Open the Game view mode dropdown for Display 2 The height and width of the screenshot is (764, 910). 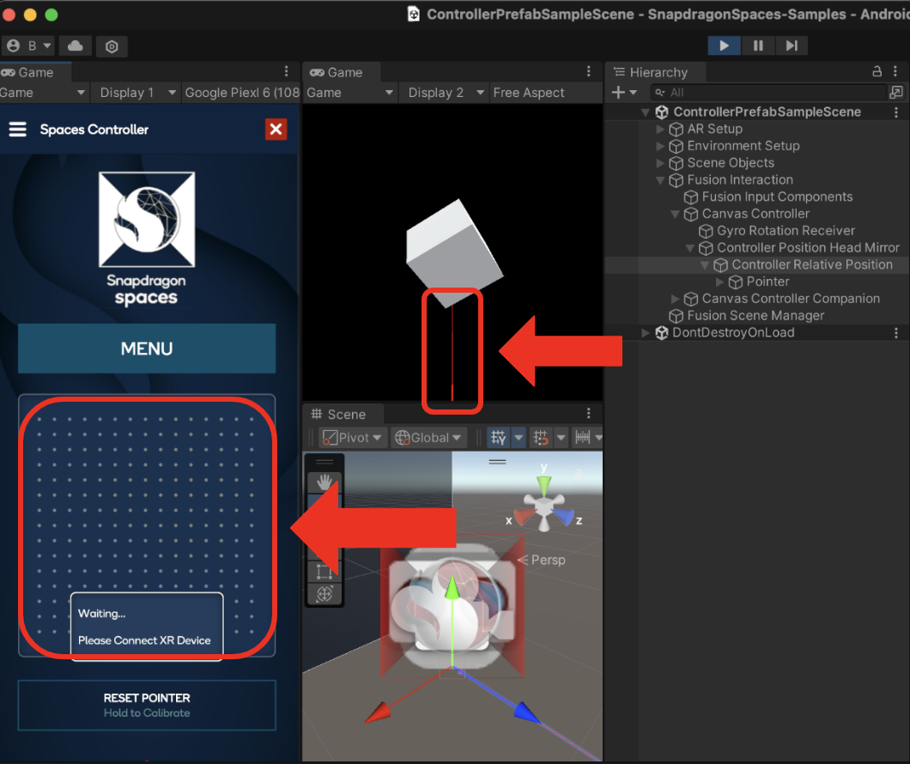pyautogui.click(x=350, y=93)
